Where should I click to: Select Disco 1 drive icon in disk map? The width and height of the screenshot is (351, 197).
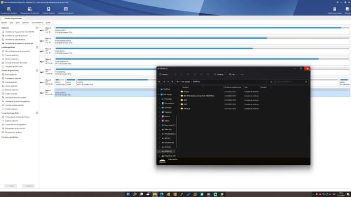tap(42, 30)
